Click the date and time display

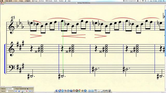(x=156, y=1)
